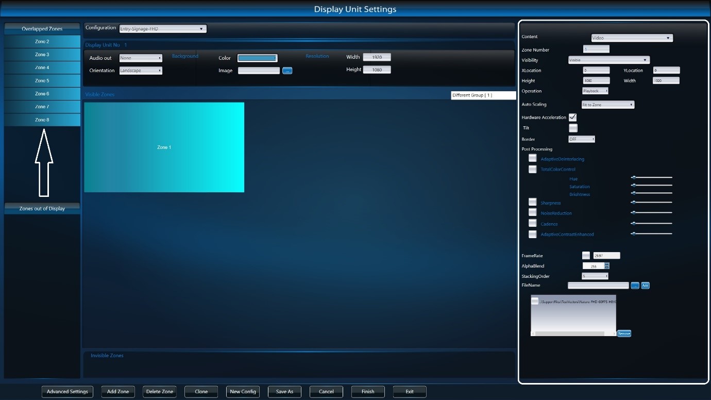Adjust the AdaptiveContrastEnhanced slider
This screenshot has height=400, width=711.
[652, 234]
